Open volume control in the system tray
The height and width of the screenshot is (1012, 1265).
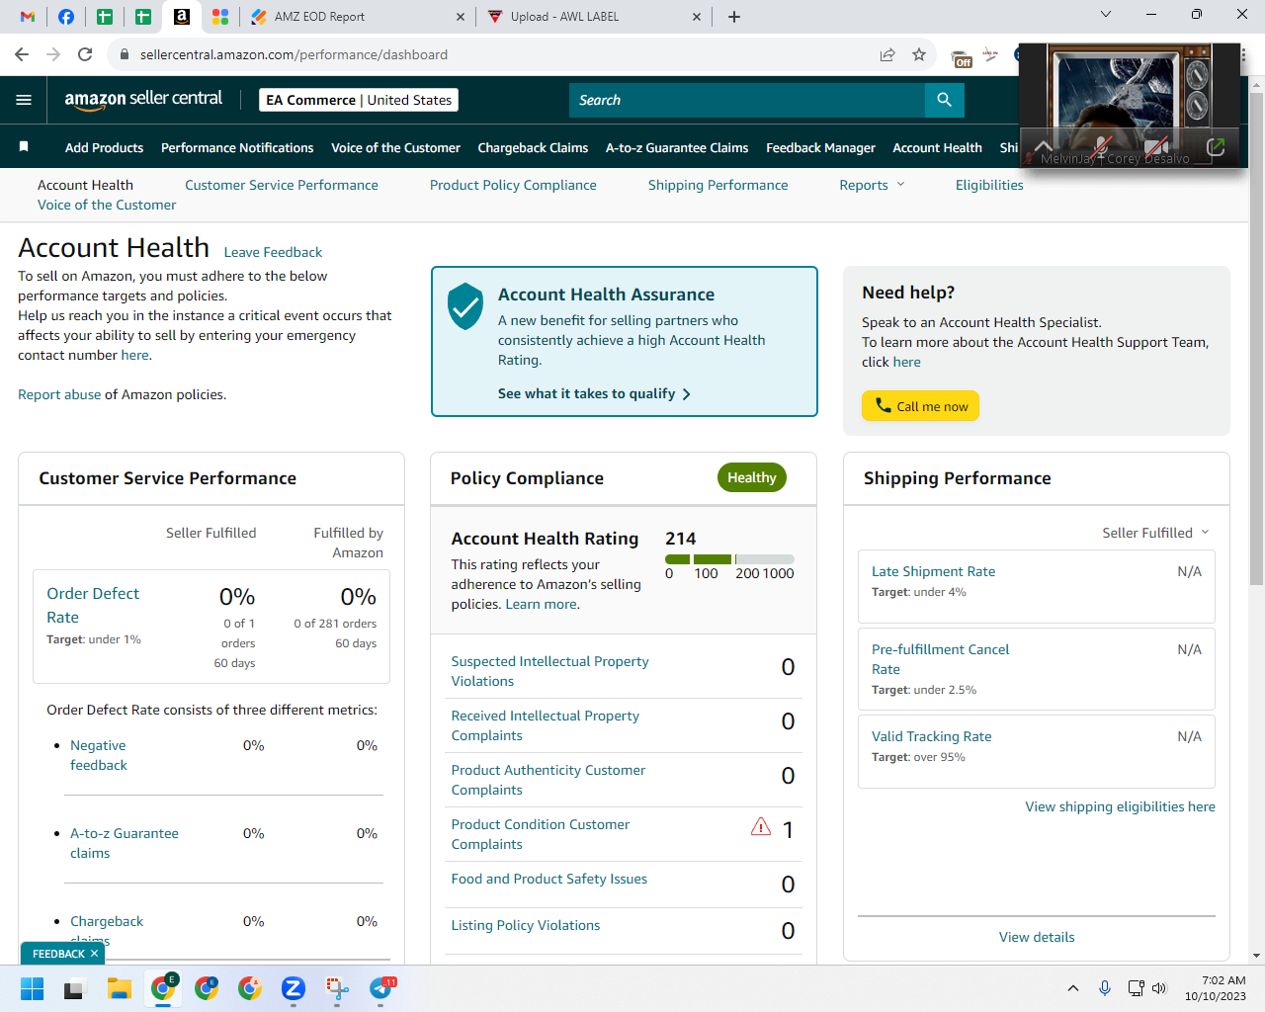click(x=1159, y=988)
